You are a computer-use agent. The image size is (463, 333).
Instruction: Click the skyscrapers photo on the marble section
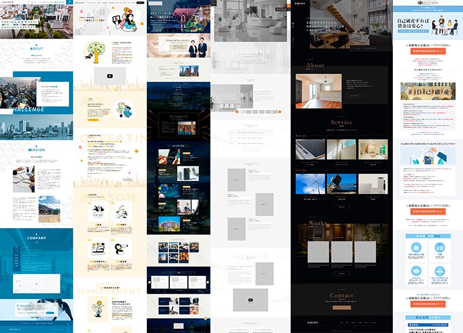click(x=189, y=71)
